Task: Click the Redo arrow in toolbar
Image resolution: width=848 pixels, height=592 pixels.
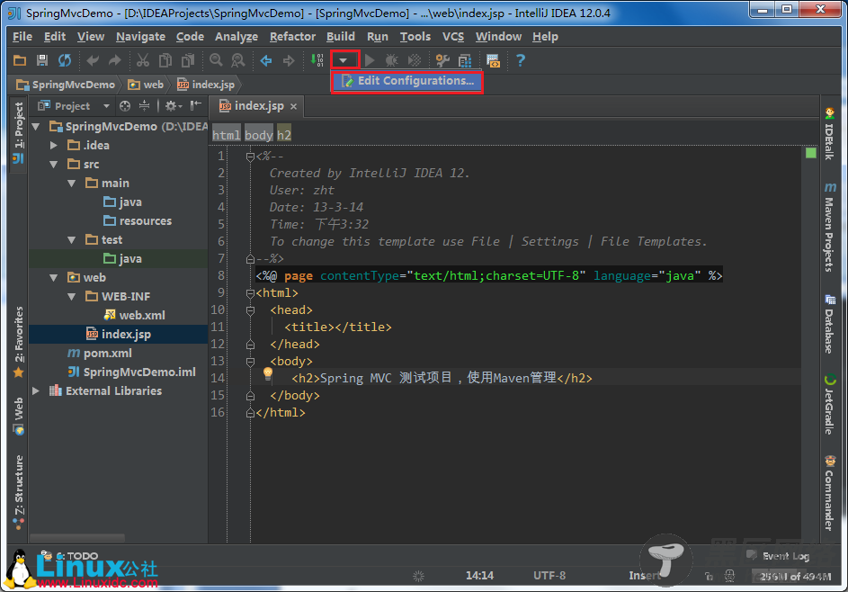Action: point(114,60)
